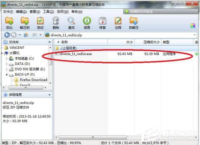Collapse the 详细信息 panel arrow
Viewport: 200px width, 145px height.
[50, 95]
